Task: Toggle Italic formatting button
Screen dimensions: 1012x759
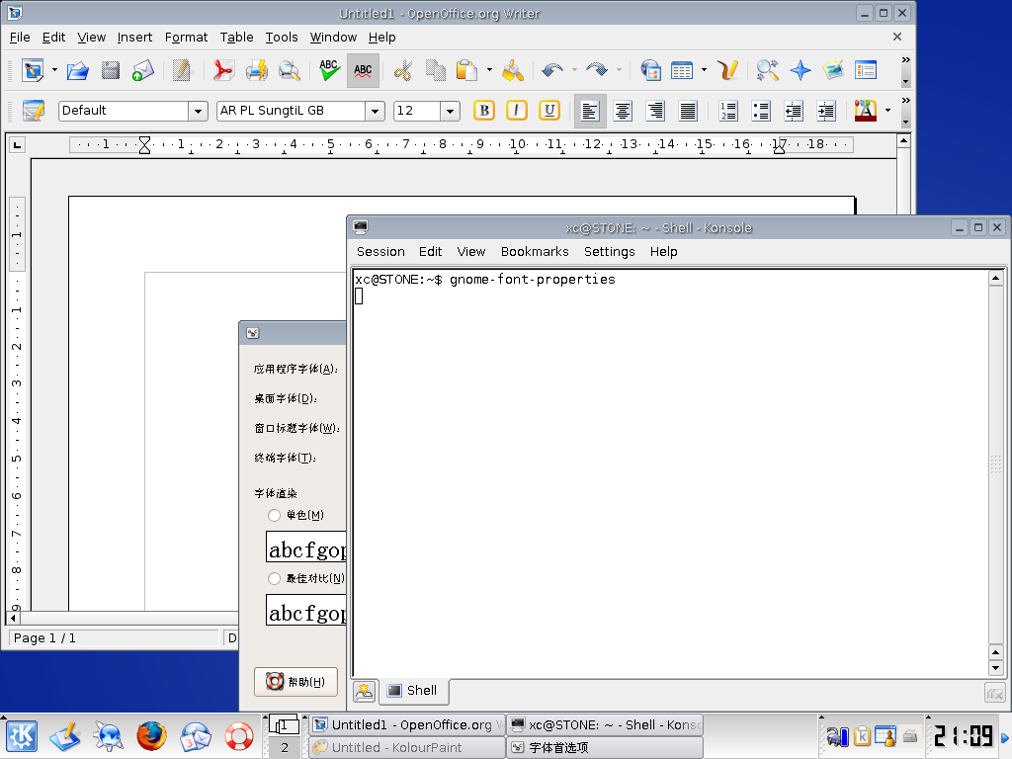Action: tap(516, 111)
